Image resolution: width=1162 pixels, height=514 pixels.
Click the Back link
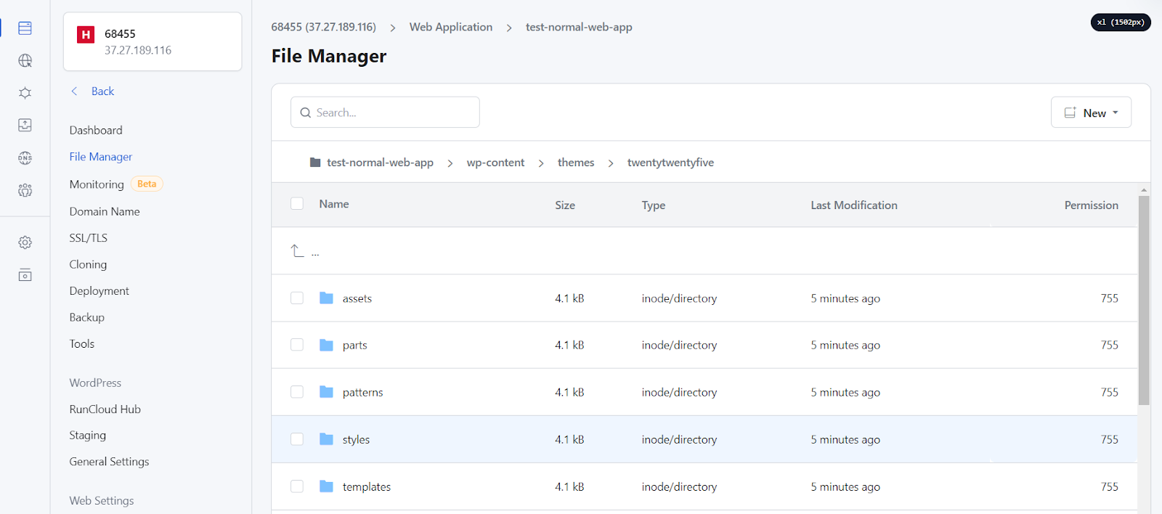tap(102, 91)
